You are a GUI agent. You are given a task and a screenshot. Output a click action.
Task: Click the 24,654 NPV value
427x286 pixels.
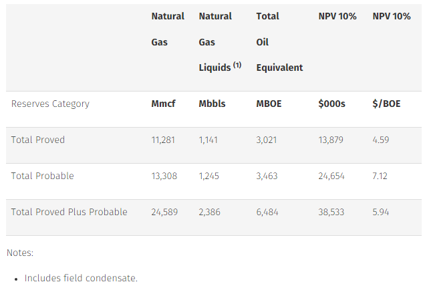pyautogui.click(x=331, y=176)
